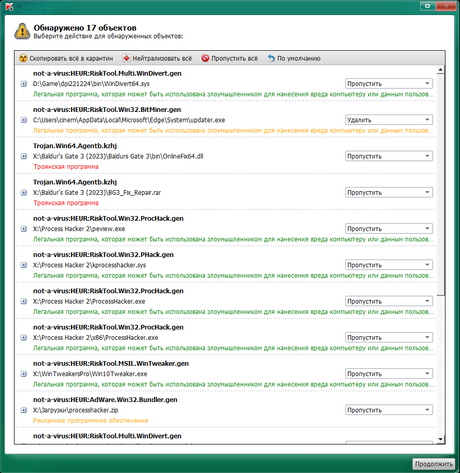Click the vertical scrollbar thumb
This screenshot has height=473, width=460.
pos(441,184)
